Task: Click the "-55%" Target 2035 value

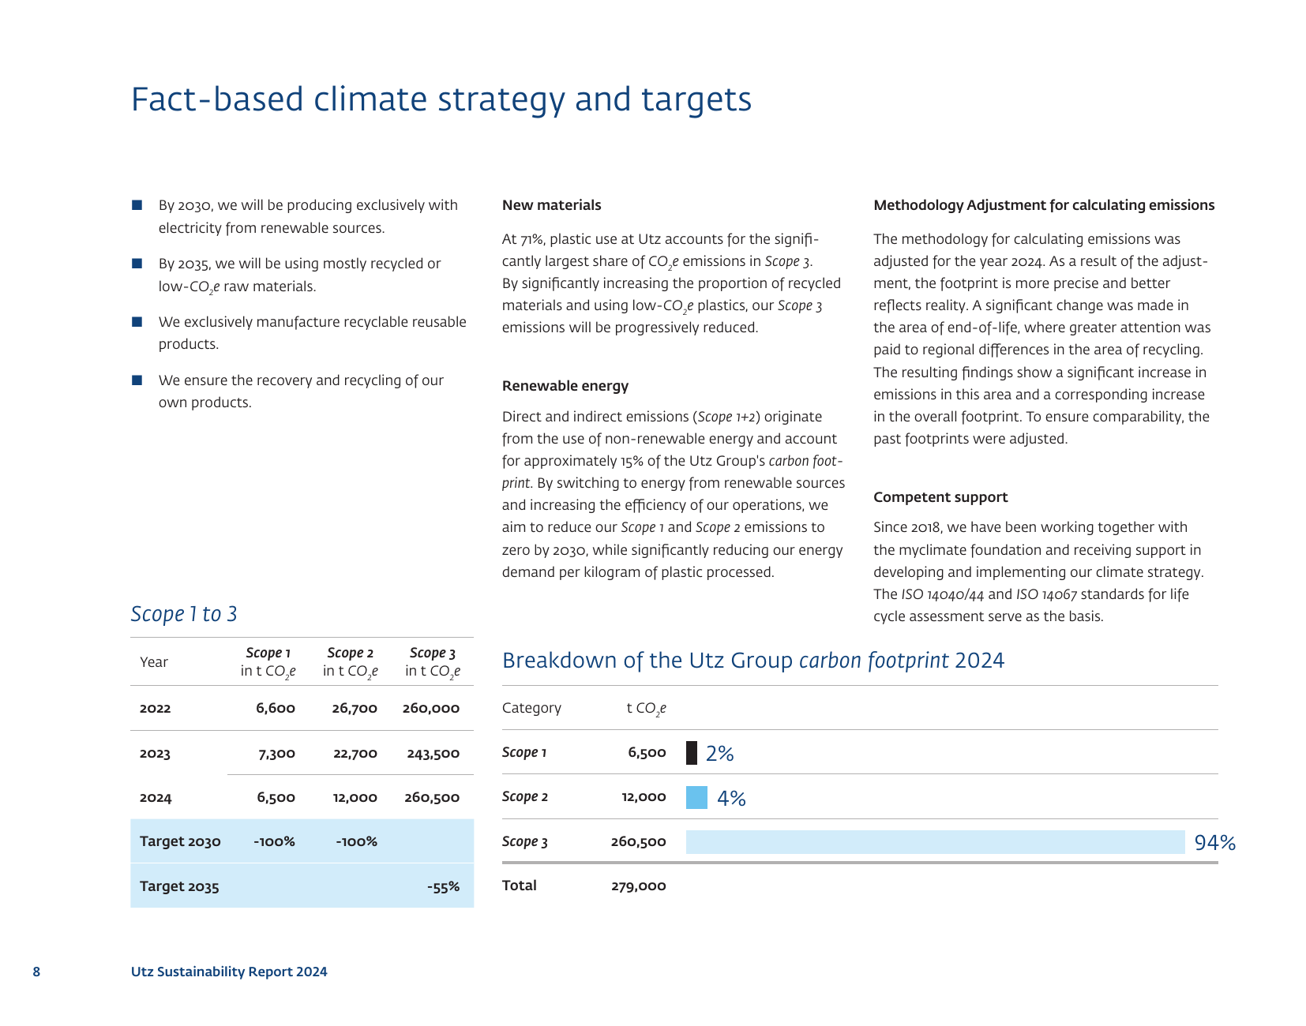Action: pyautogui.click(x=443, y=886)
